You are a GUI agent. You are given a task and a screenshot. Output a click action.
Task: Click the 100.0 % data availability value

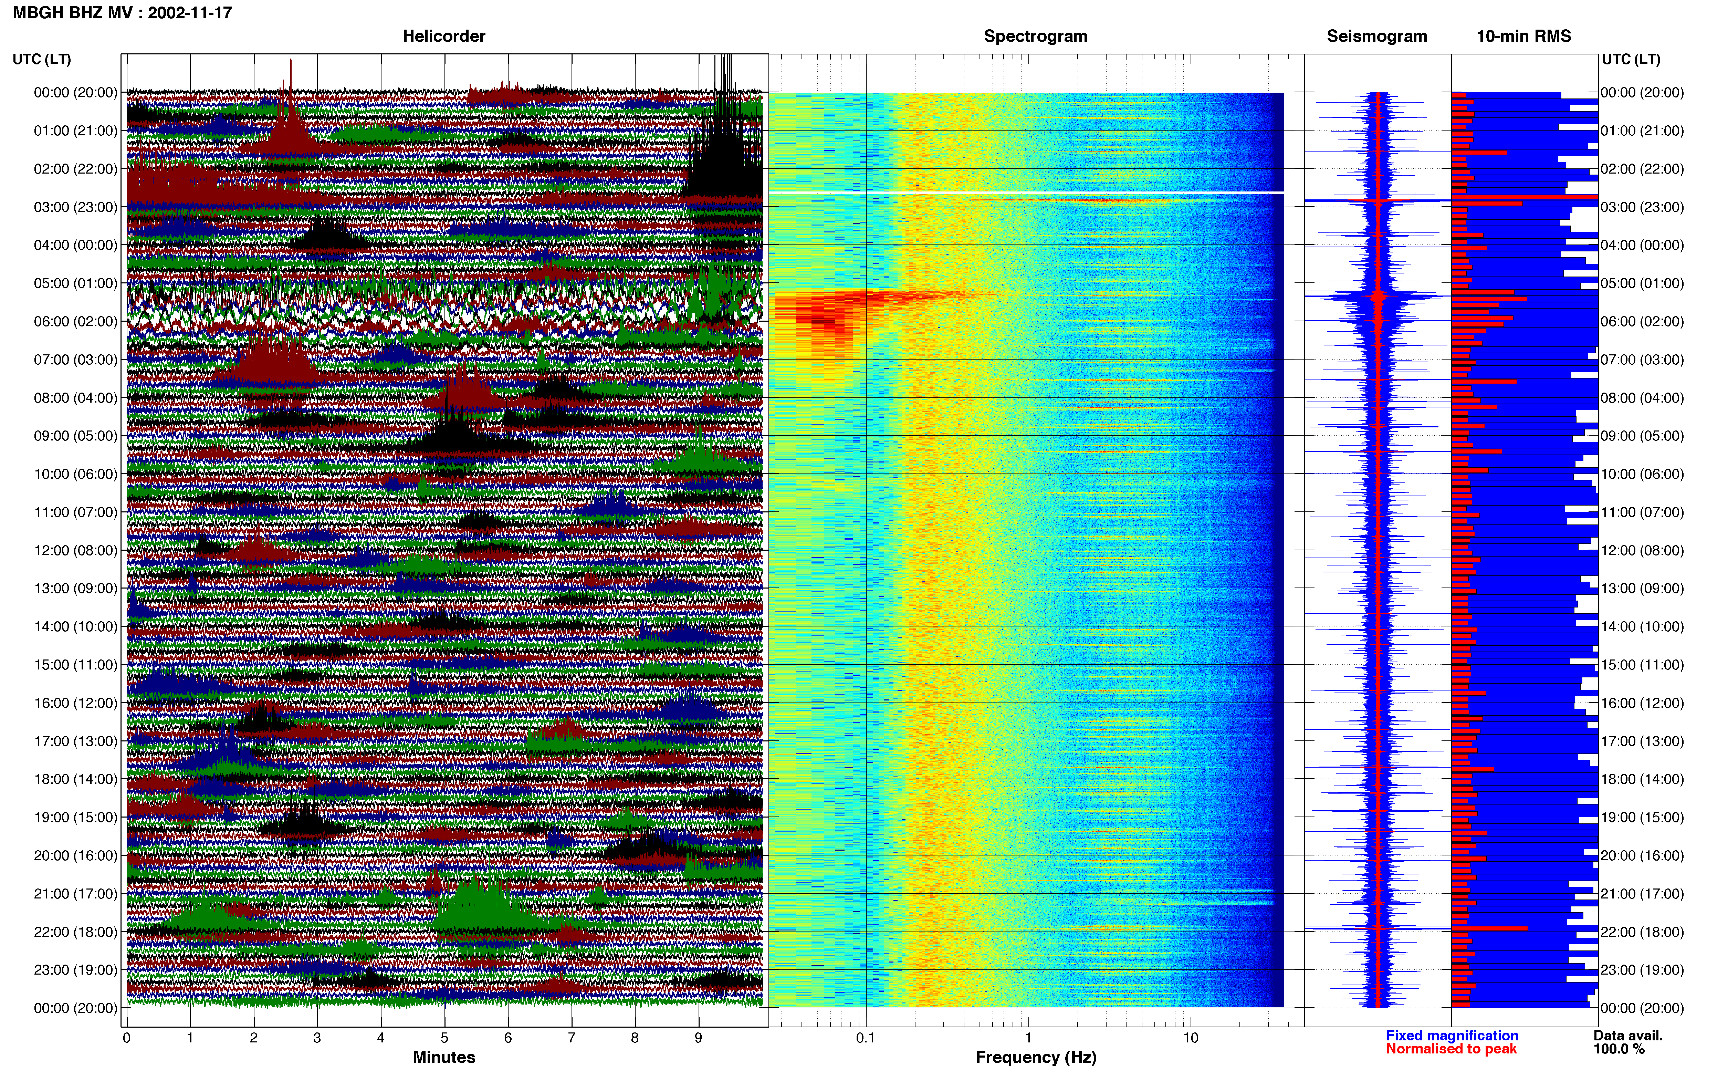(x=1619, y=1049)
